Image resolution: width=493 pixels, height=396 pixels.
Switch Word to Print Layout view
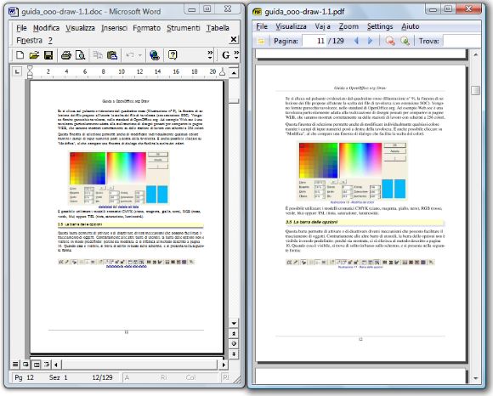[x=37, y=365]
